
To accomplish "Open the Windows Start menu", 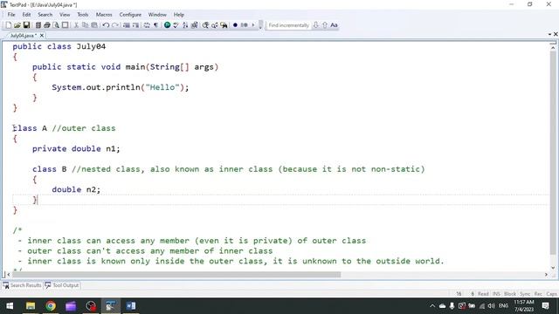I will pyautogui.click(x=10, y=306).
